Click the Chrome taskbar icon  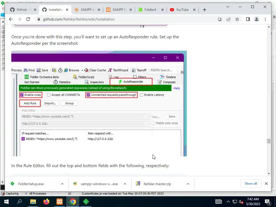click(x=73, y=202)
